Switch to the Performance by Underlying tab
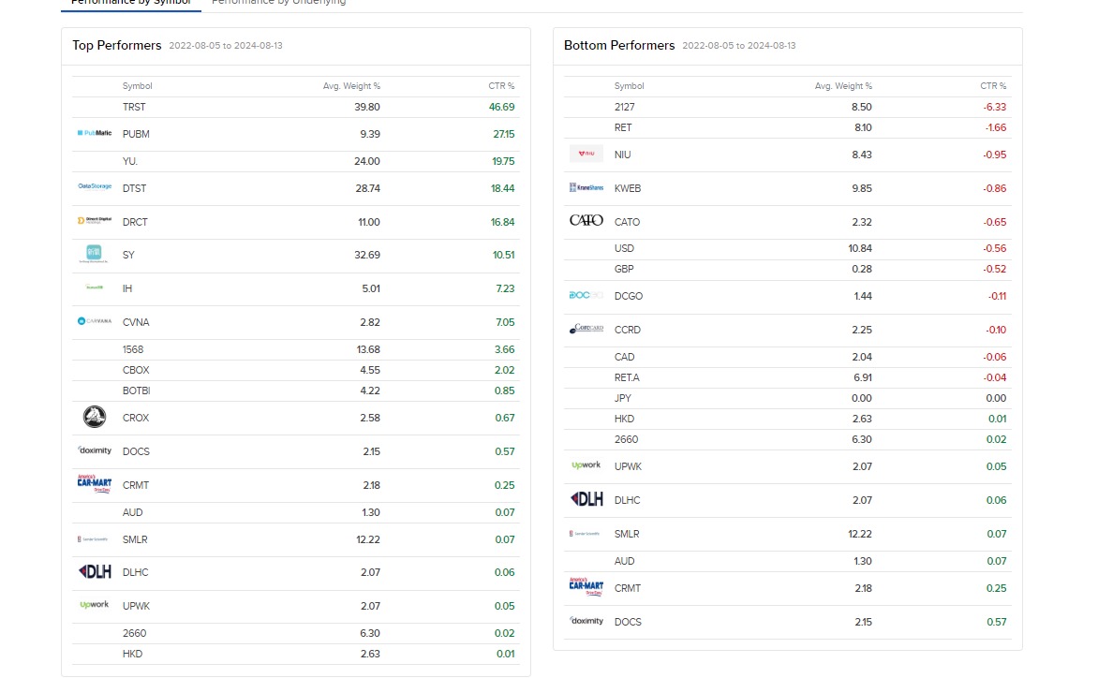 (x=278, y=3)
